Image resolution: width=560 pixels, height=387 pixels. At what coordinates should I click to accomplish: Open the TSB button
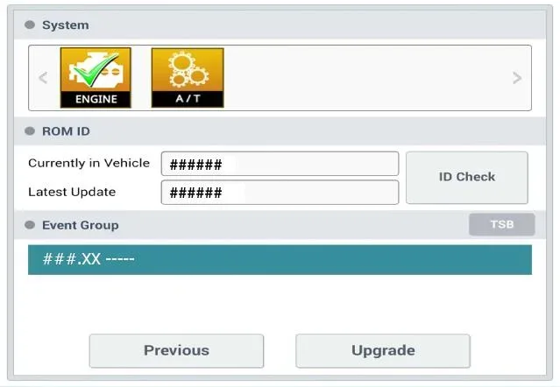[x=502, y=224]
